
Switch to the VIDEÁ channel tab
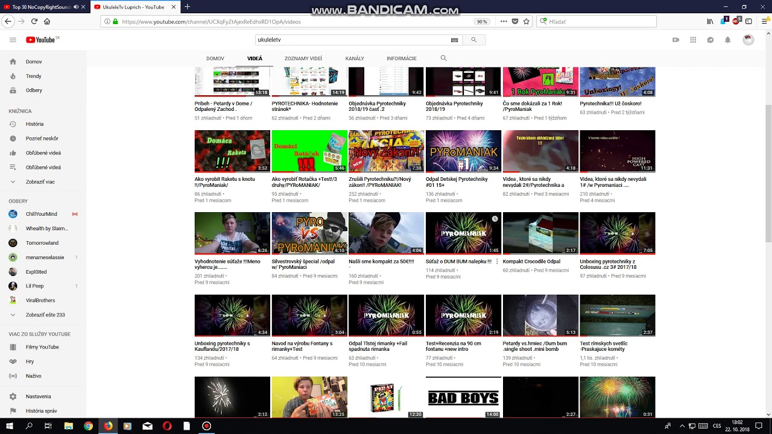[x=255, y=58]
